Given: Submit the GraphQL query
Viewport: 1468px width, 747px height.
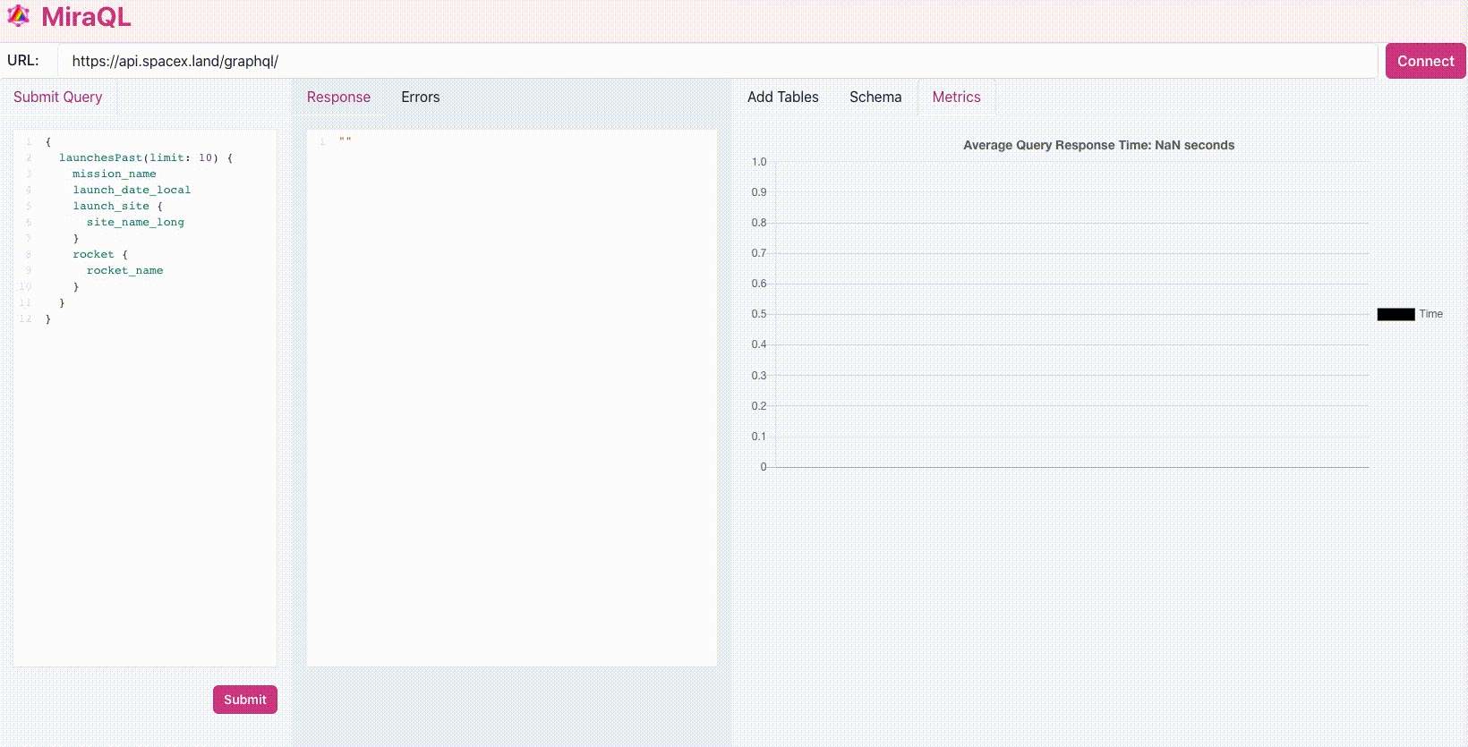Looking at the screenshot, I should click(244, 700).
